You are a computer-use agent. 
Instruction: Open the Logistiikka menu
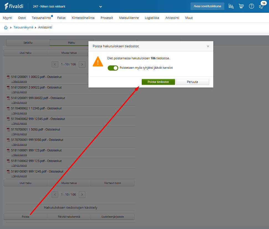click(152, 18)
